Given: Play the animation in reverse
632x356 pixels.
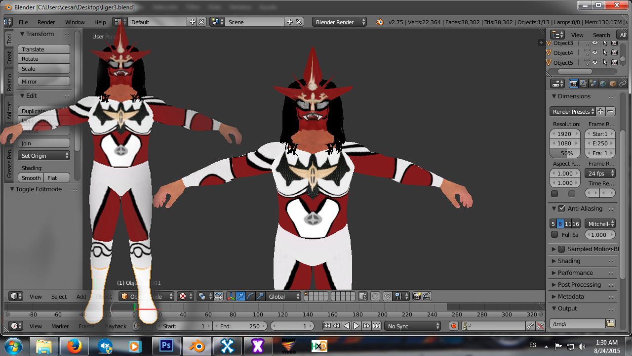Looking at the screenshot, I should 347,326.
